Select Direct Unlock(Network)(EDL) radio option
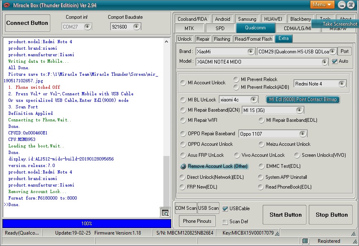This screenshot has width=359, height=246. 182,177
